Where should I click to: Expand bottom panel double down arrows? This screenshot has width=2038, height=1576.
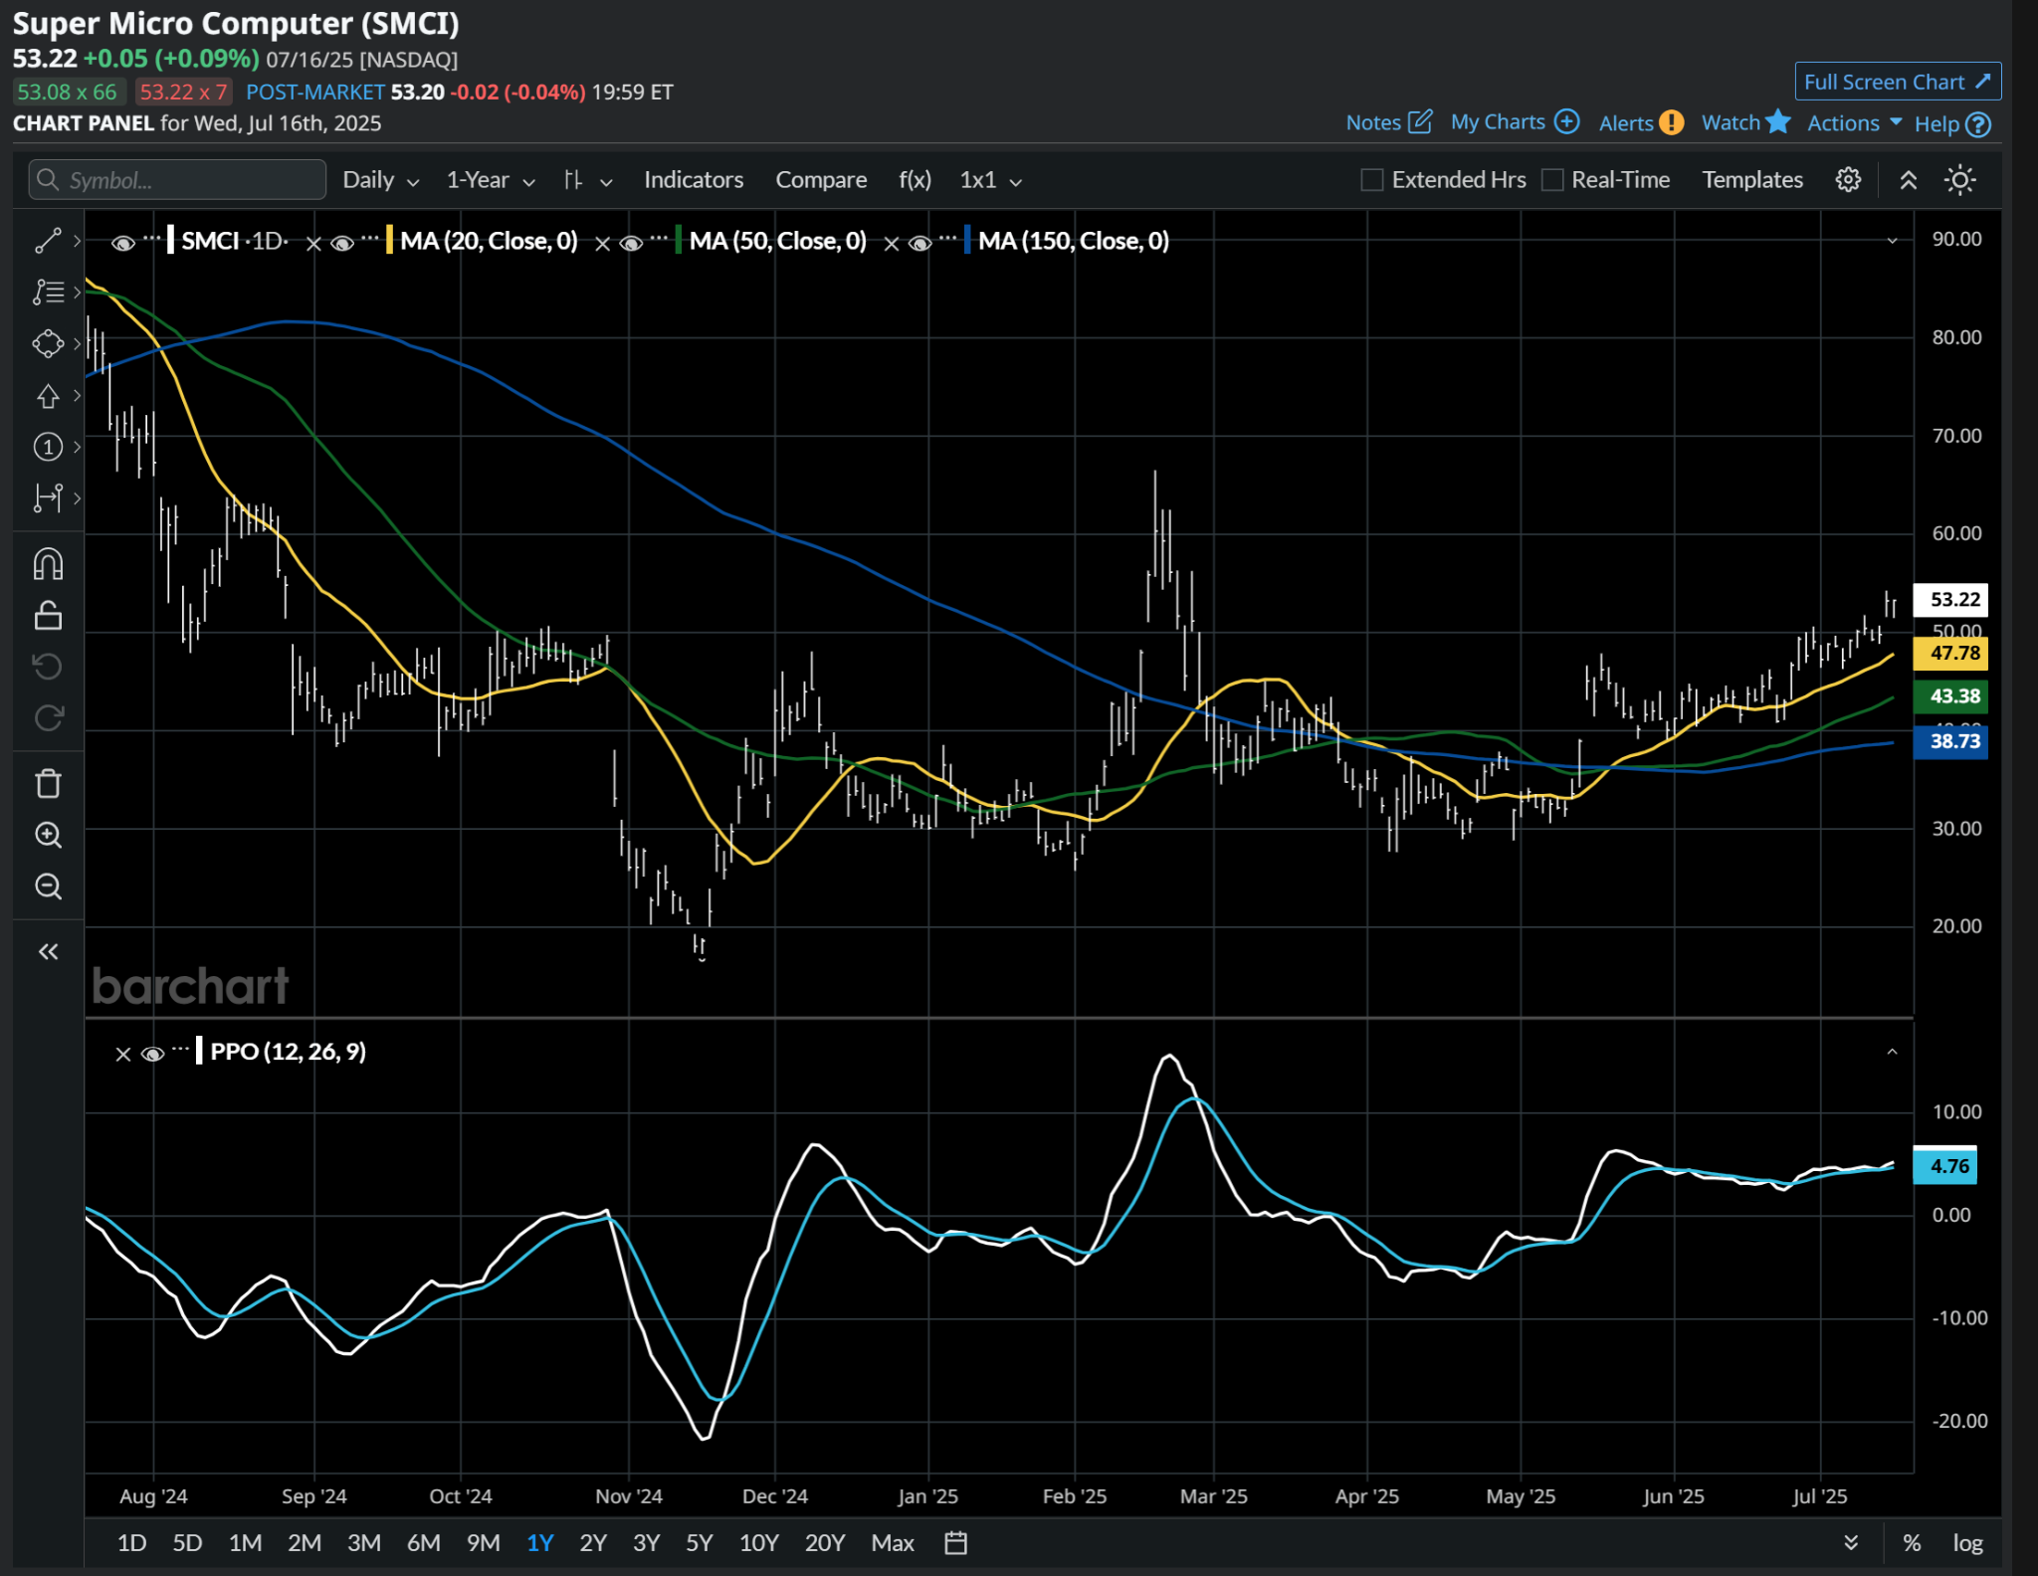[x=1851, y=1543]
